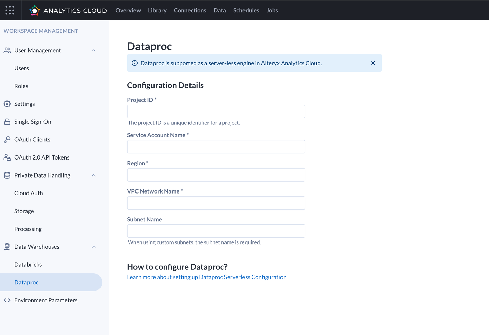The width and height of the screenshot is (489, 335).
Task: Click the Private Data Handling database icon
Action: [x=7, y=175]
